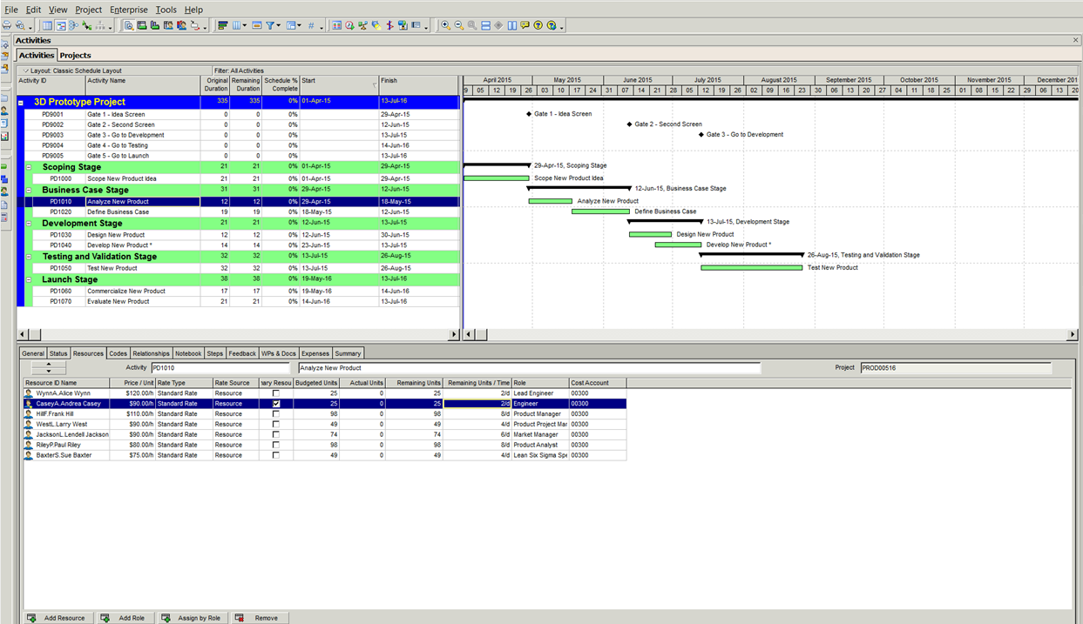Open the Columns icon's dropdown arrow
The height and width of the screenshot is (624, 1083).
(x=246, y=26)
